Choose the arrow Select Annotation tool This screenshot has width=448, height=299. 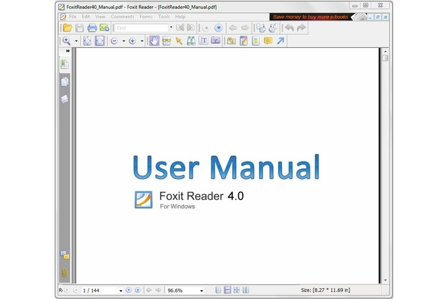[179, 41]
